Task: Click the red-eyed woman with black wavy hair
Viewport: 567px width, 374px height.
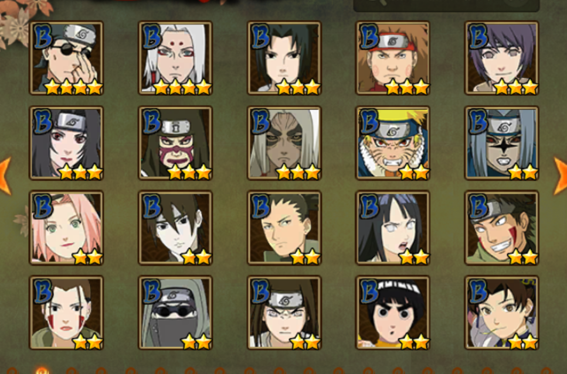Action: 66,143
